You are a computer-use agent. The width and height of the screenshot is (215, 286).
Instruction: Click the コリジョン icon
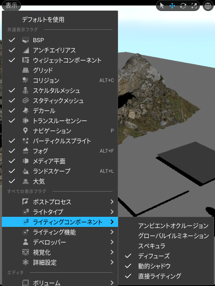(26, 80)
